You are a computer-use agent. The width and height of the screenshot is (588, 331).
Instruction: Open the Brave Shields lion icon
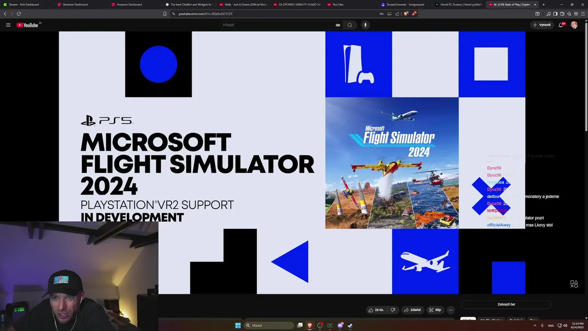tap(406, 14)
